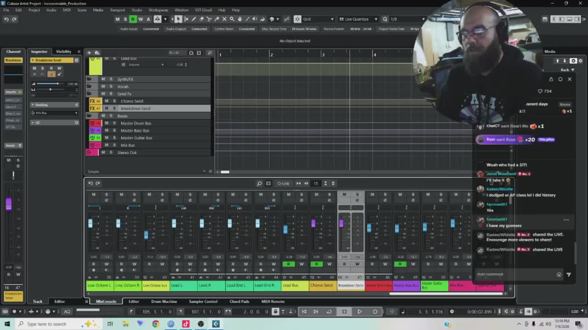Open MixConsole channel search magnifier
This screenshot has height=330, width=588.
click(259, 183)
